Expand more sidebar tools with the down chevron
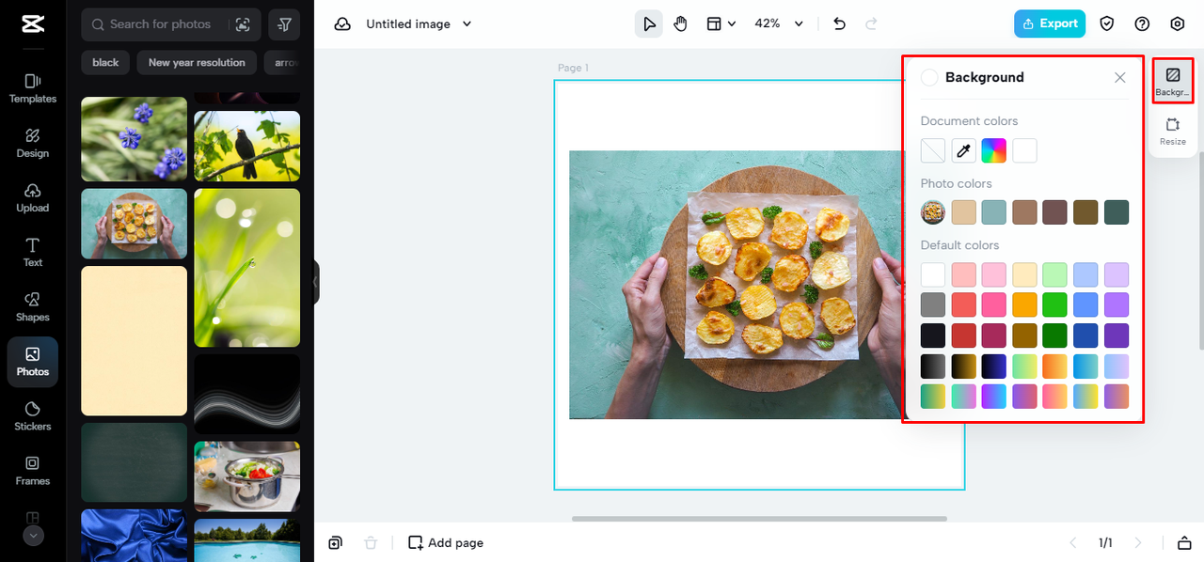 click(33, 536)
